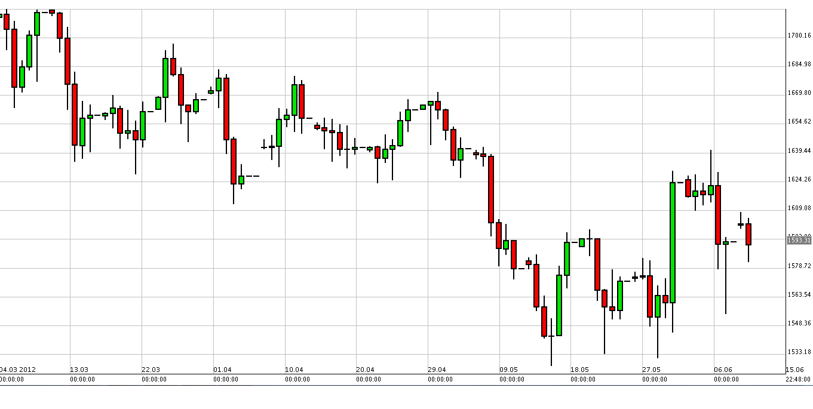Select the 20.04 date axis label

coord(365,370)
